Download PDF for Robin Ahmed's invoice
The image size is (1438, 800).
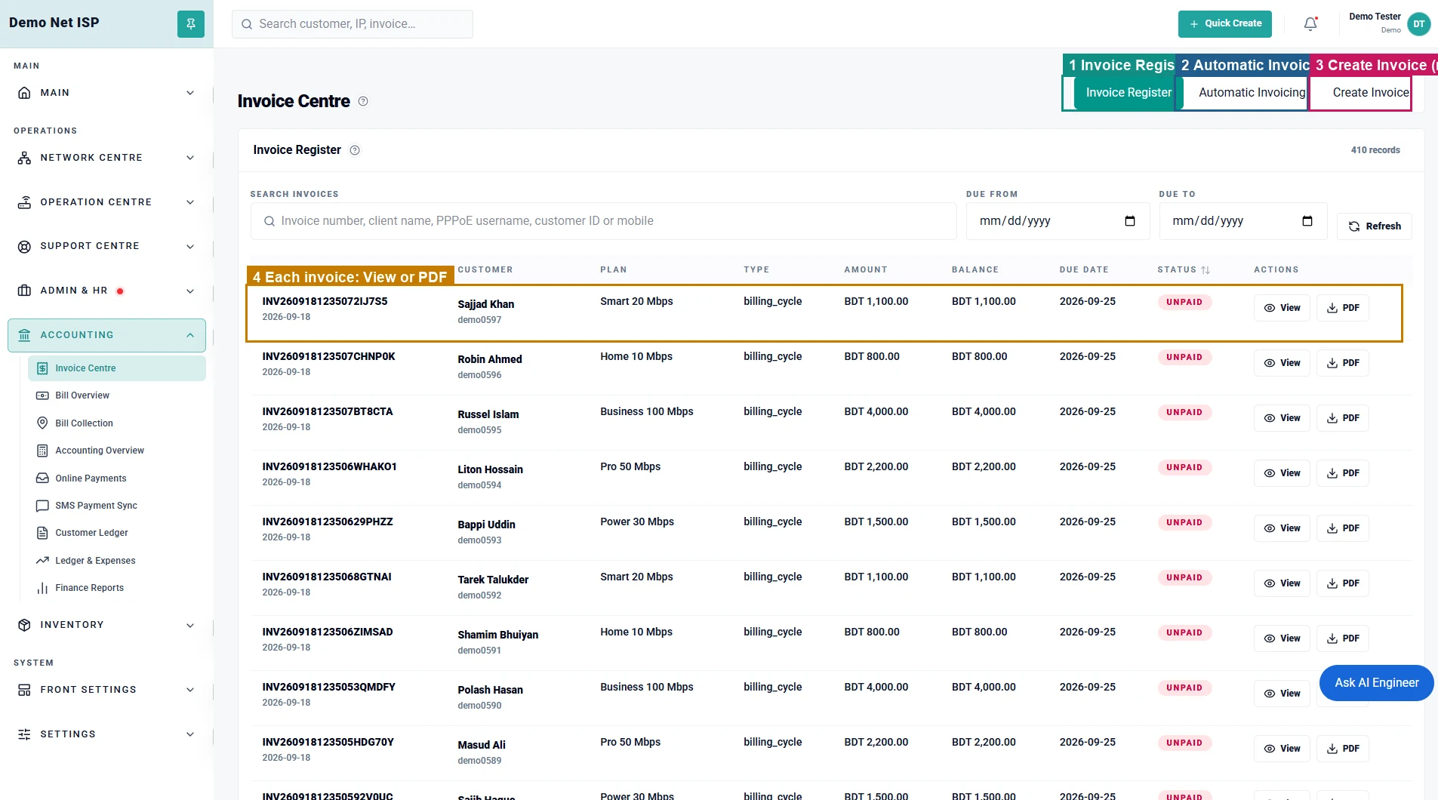pyautogui.click(x=1343, y=363)
